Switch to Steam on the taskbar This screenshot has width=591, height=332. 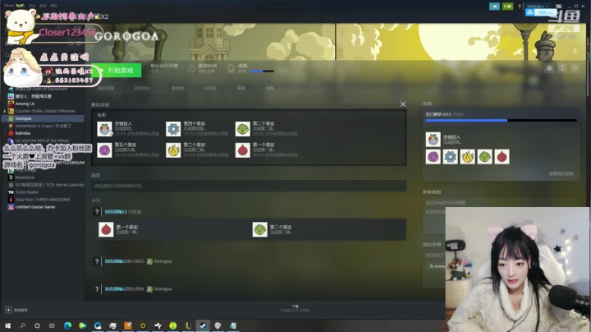pyautogui.click(x=203, y=325)
